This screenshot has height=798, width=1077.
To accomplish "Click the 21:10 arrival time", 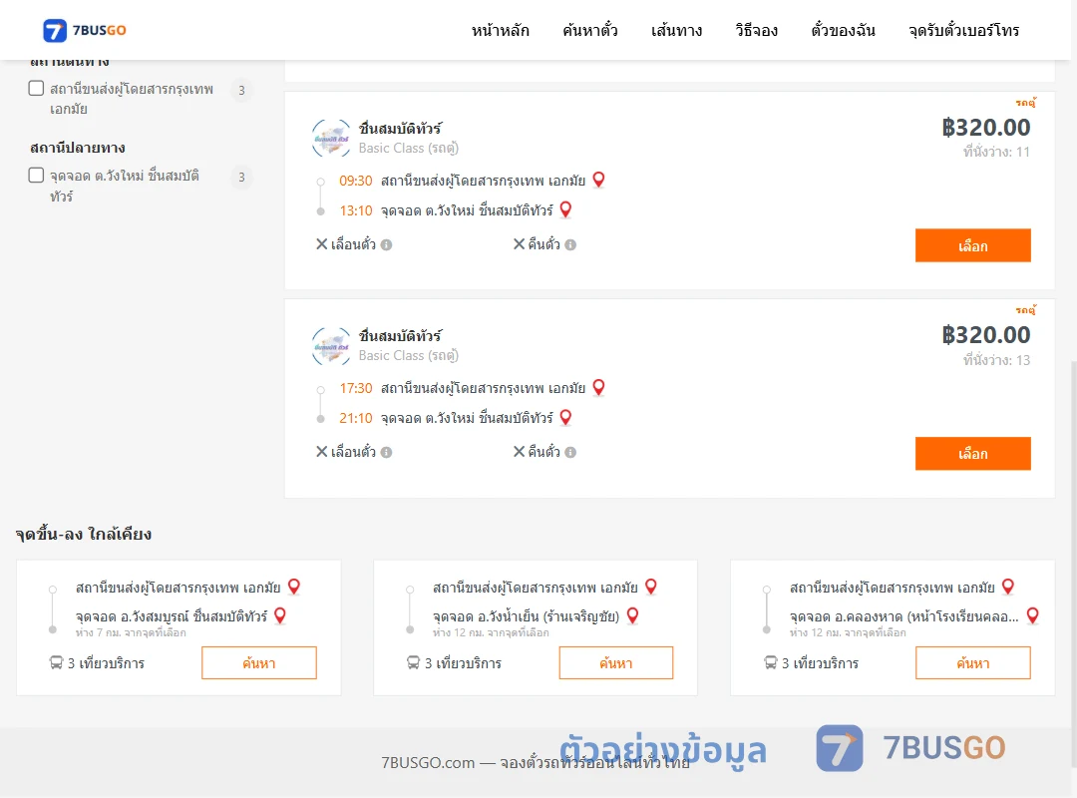I will pos(356,418).
